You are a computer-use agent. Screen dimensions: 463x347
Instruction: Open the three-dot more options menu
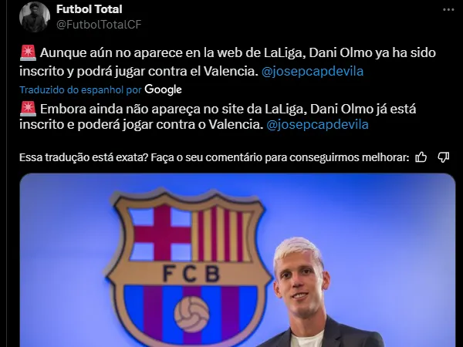click(x=448, y=10)
